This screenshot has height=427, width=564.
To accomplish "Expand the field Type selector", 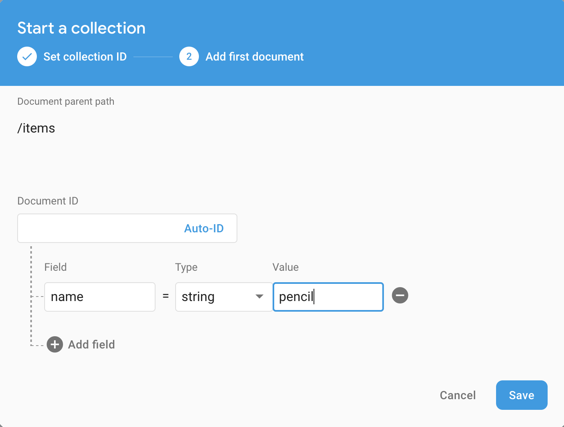I will [223, 297].
